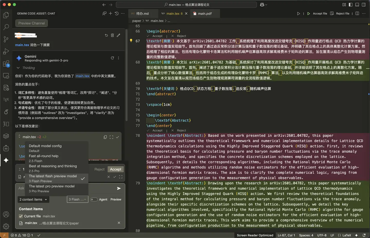Open the Extensions view in activity bar
The width and height of the screenshot is (370, 238).
(x=6, y=64)
